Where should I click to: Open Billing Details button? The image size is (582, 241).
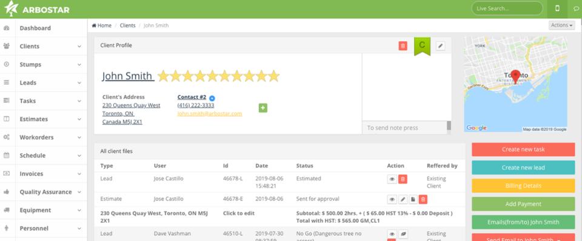(523, 186)
